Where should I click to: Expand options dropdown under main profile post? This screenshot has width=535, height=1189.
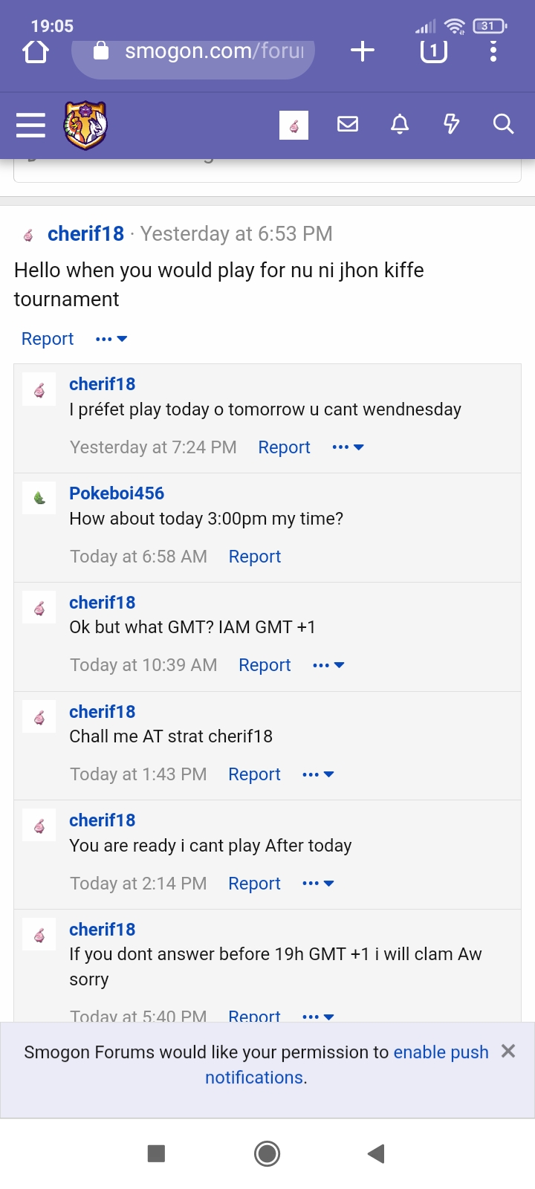111,339
